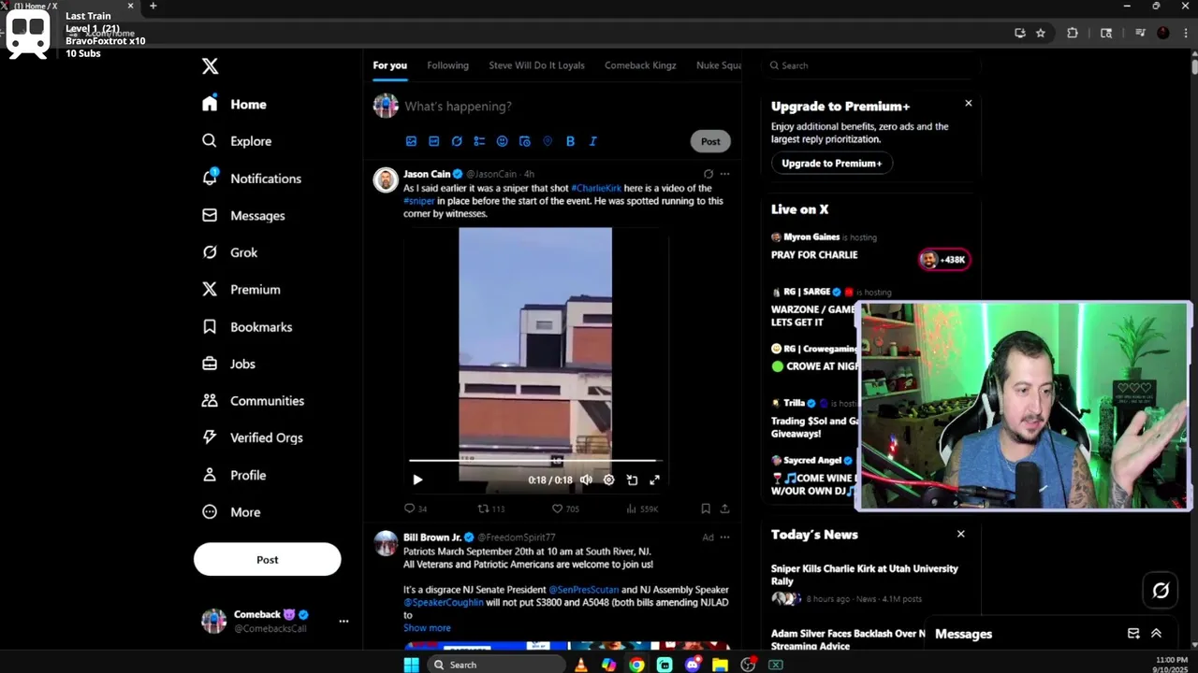The height and width of the screenshot is (673, 1198).
Task: Add a GIF in the composer
Action: [433, 141]
